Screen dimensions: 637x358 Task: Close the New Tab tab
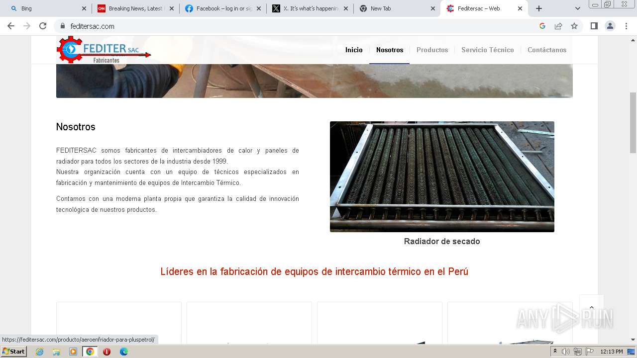[x=433, y=8]
